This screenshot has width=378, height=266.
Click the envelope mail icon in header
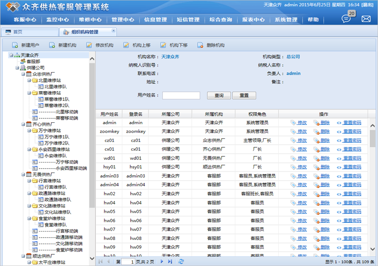[x=366, y=19]
